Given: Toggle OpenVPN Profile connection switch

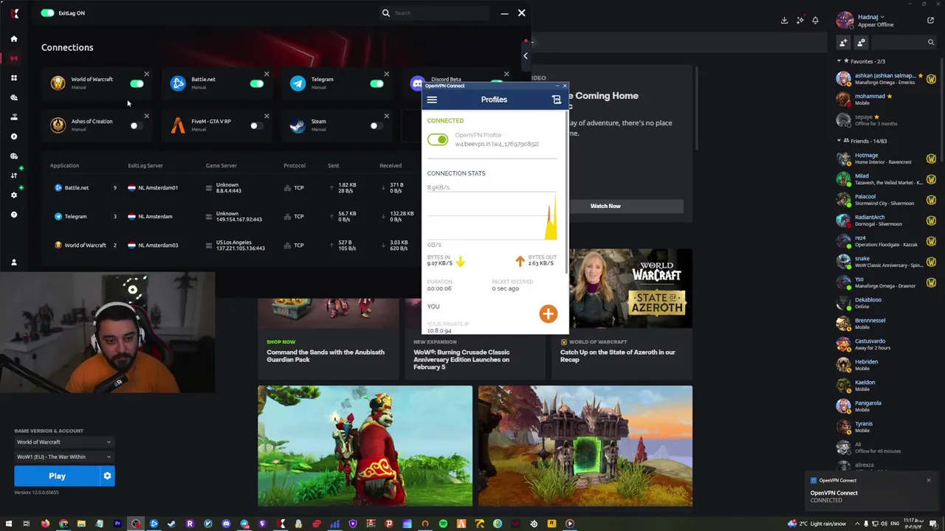Looking at the screenshot, I should click(x=437, y=139).
